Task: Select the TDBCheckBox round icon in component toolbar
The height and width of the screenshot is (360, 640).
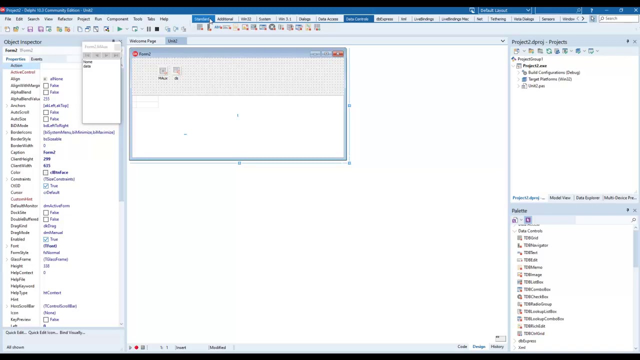Action: (272, 27)
